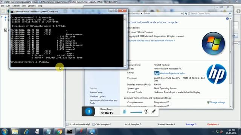Launch Internet Explorer from the taskbar
The width and height of the screenshot is (241, 135).
[26, 132]
